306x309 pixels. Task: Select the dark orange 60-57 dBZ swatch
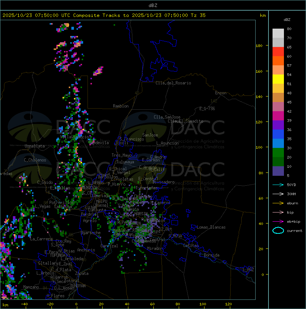tap(278, 61)
